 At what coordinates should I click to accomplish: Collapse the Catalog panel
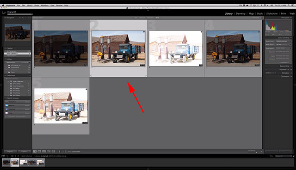[x=5, y=48]
